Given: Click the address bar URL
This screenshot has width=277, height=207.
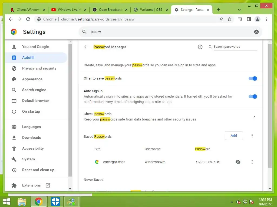Looking at the screenshot, I should (98, 19).
